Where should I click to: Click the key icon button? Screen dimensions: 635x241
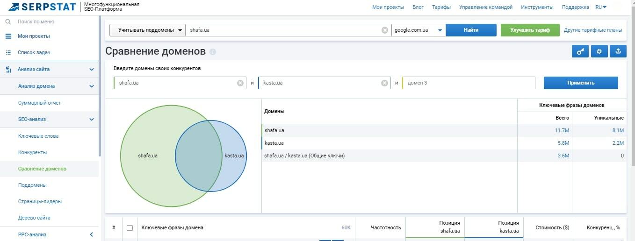coord(580,51)
